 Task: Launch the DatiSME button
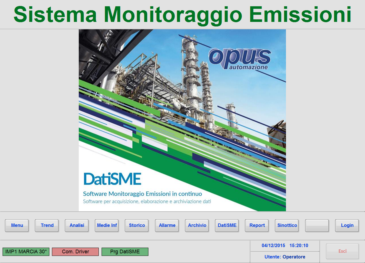click(227, 225)
